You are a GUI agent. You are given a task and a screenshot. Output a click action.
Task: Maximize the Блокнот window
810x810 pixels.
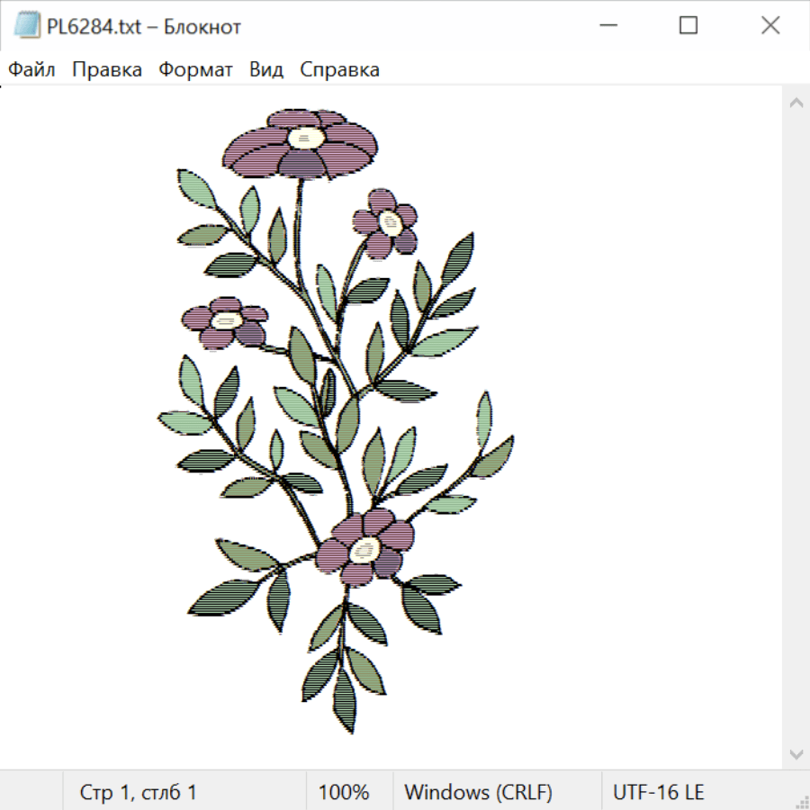(x=688, y=26)
